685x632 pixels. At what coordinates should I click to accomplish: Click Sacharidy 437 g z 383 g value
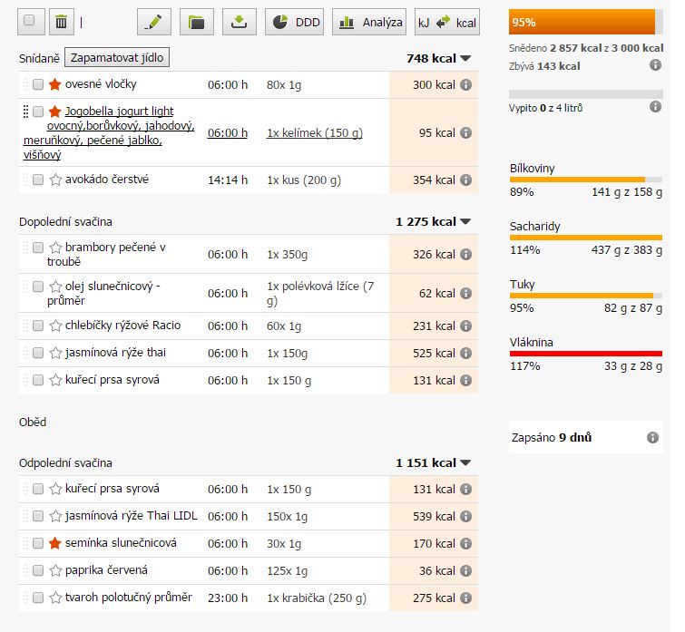tap(627, 250)
